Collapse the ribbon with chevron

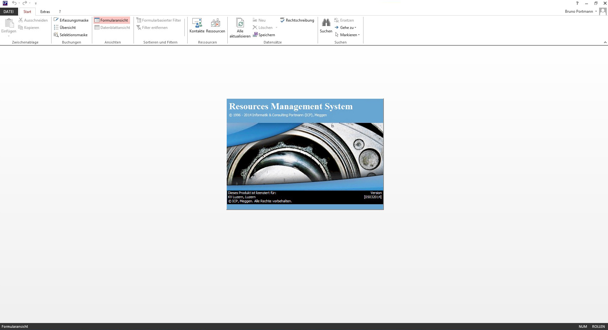pos(605,42)
